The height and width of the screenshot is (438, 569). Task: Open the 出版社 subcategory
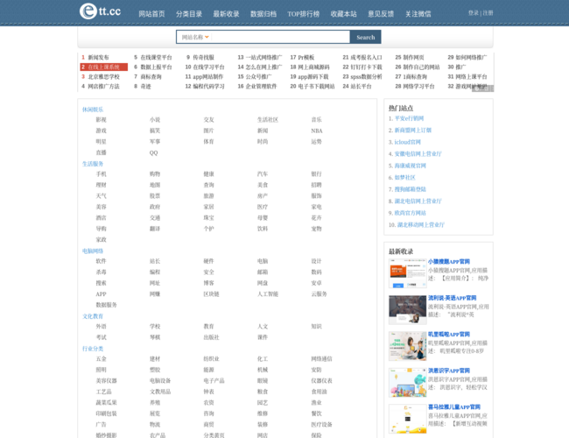211,337
